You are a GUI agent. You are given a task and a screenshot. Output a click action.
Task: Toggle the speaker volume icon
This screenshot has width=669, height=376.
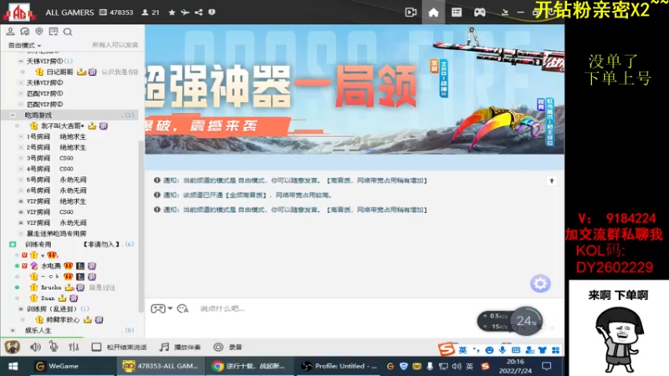pos(35,347)
